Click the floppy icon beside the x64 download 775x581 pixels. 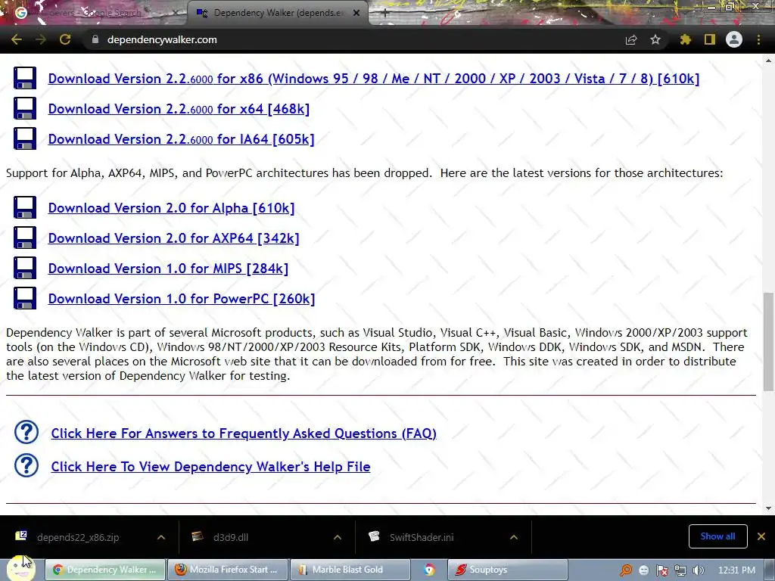pos(25,109)
